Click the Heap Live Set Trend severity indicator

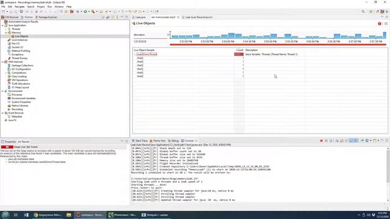pos(7,147)
